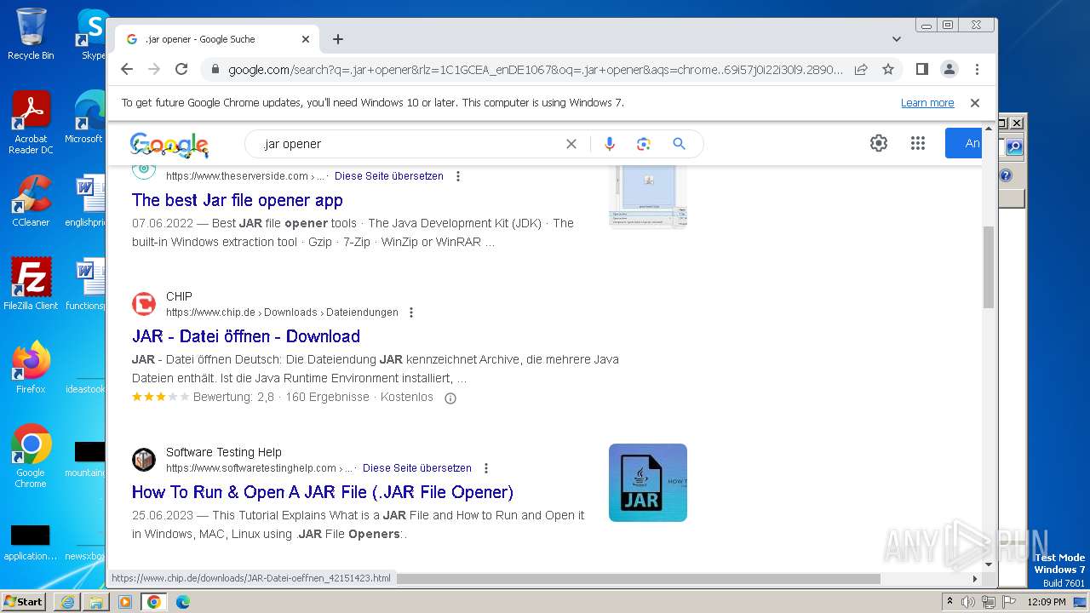Open the Windows Start menu

click(24, 601)
